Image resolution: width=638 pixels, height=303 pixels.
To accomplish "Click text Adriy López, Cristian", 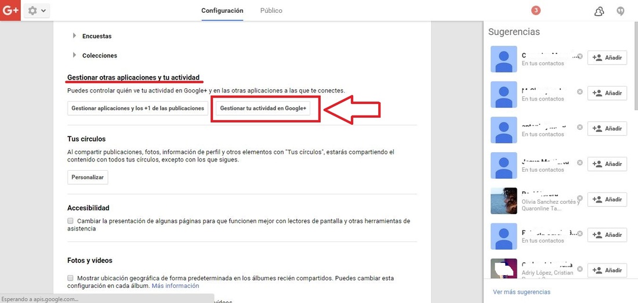I will pyautogui.click(x=548, y=272).
